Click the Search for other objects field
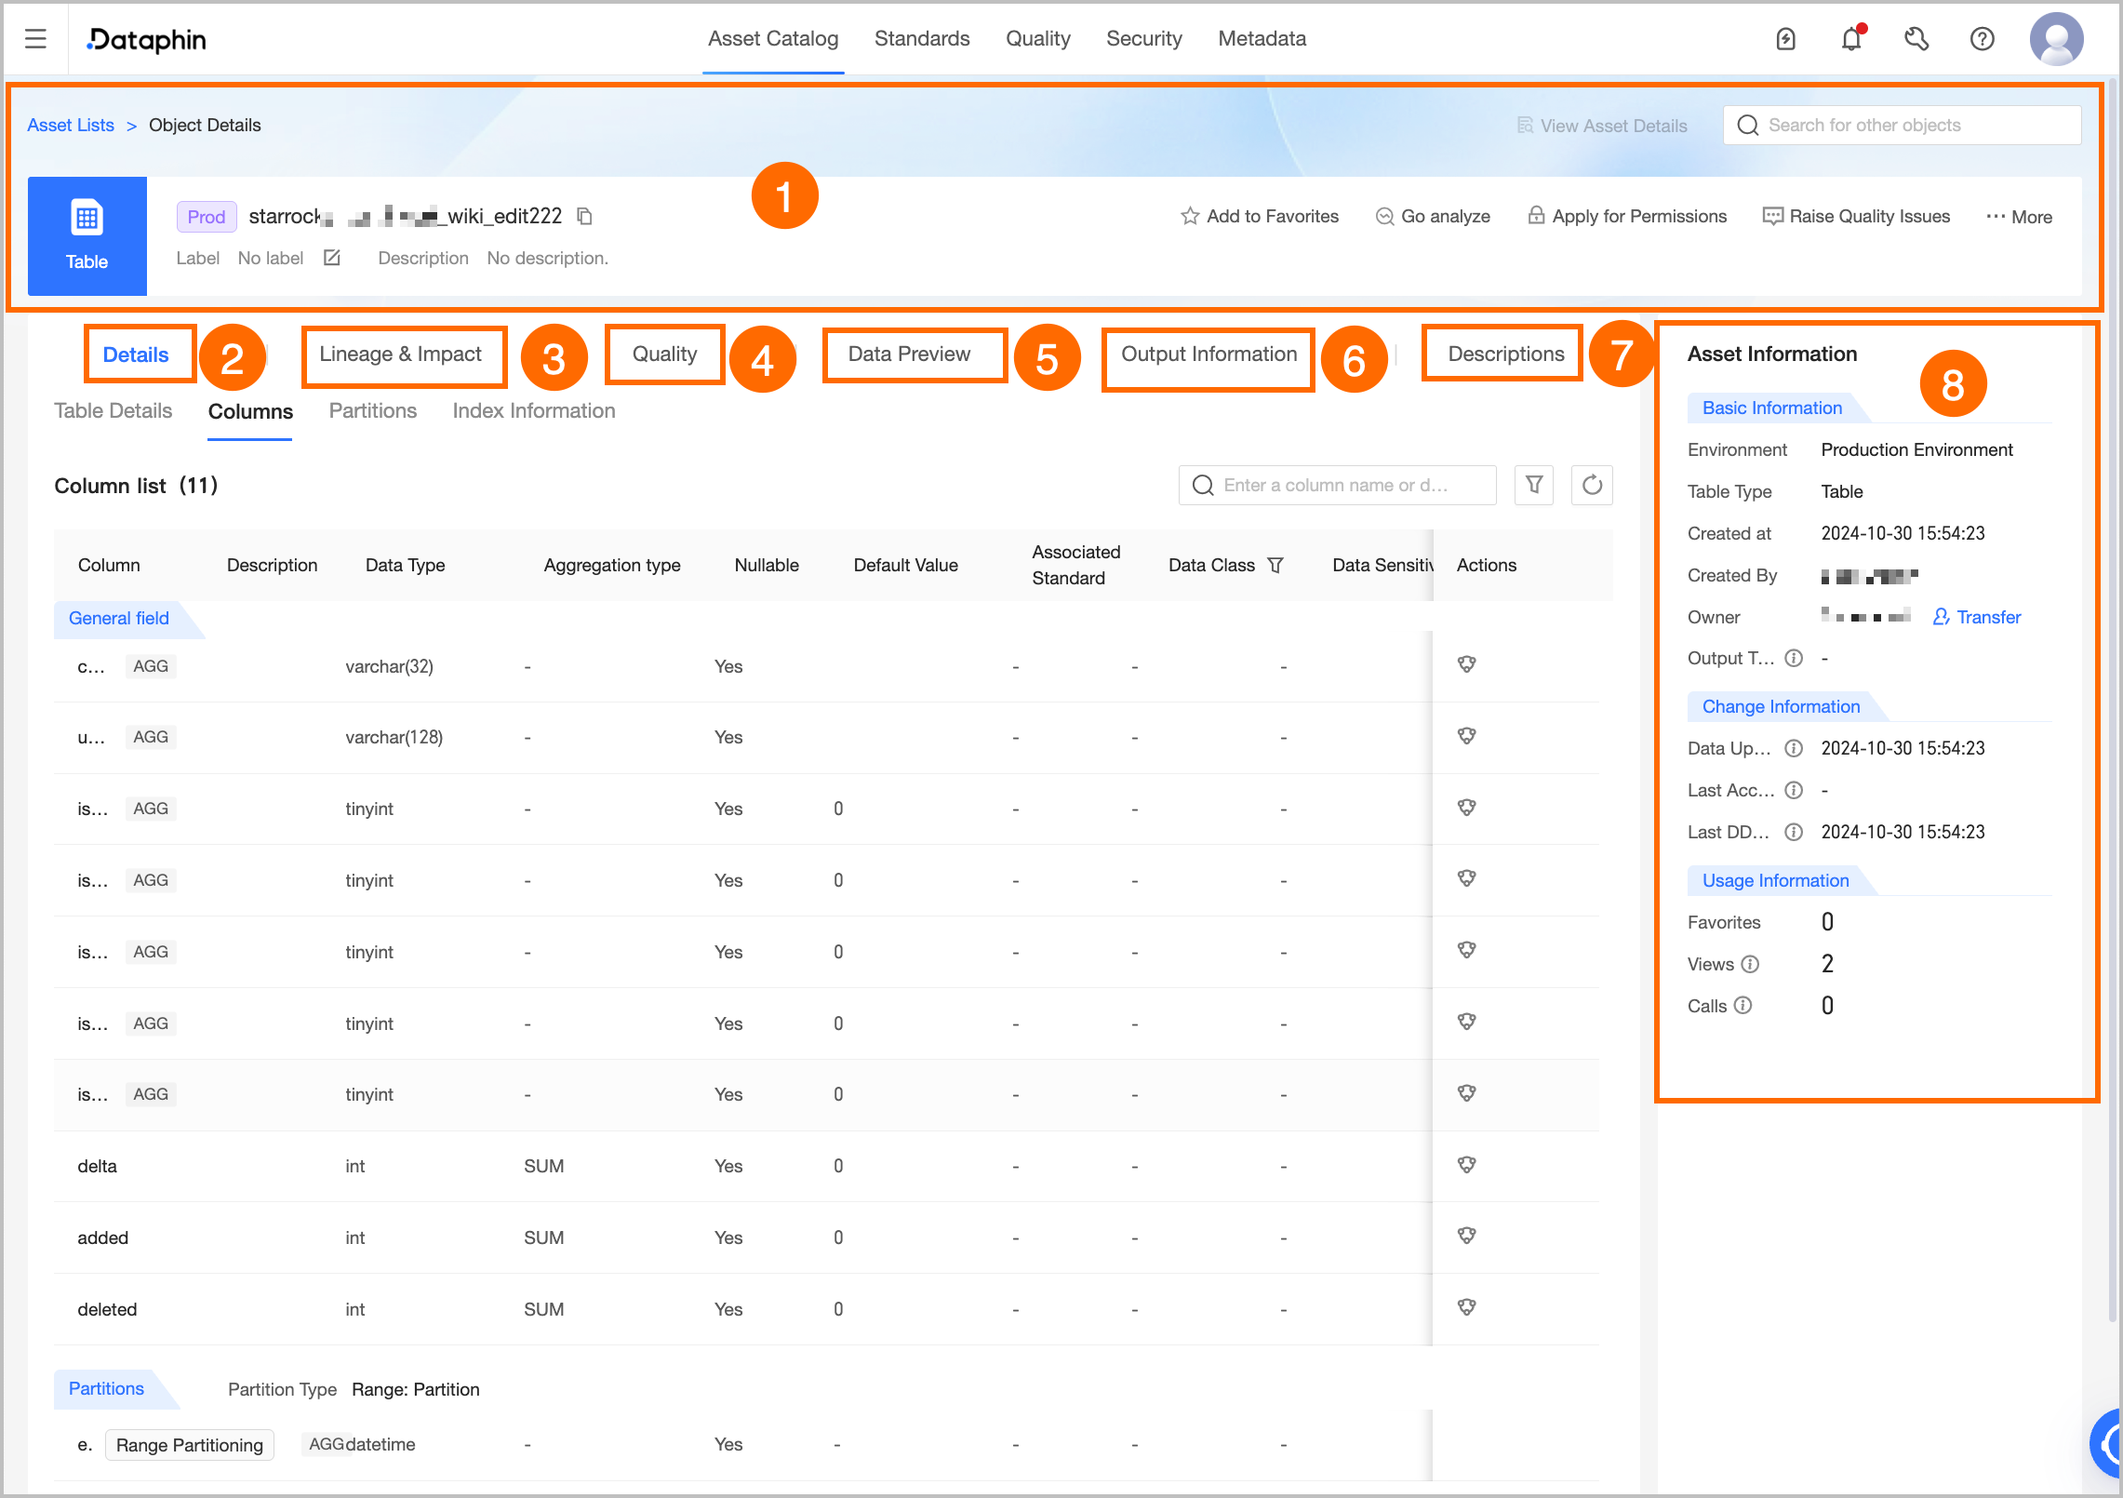Screen dimensions: 2123x1498 coord(1902,125)
